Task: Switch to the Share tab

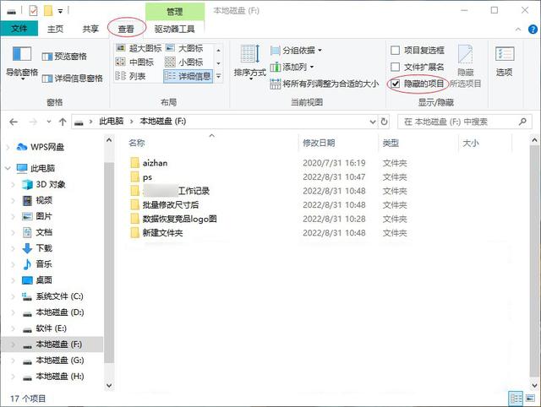Action: [90, 29]
